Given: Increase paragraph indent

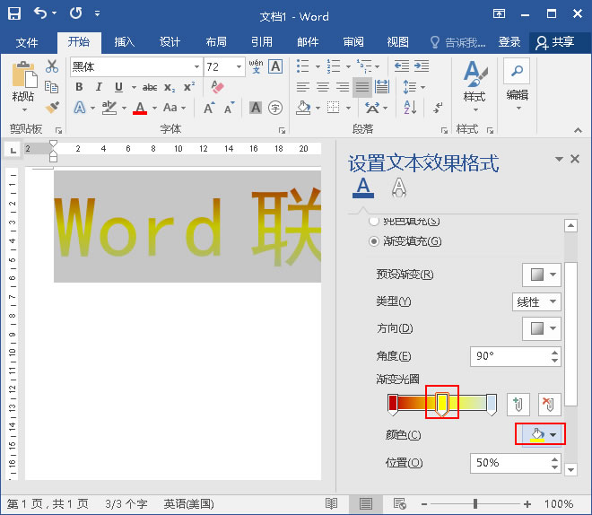Looking at the screenshot, I should [422, 66].
